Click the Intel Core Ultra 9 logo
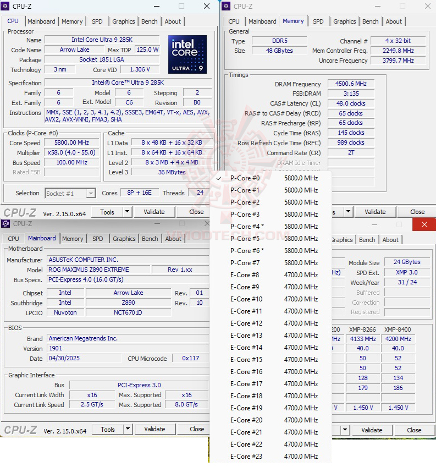436x467 pixels. coord(187,54)
